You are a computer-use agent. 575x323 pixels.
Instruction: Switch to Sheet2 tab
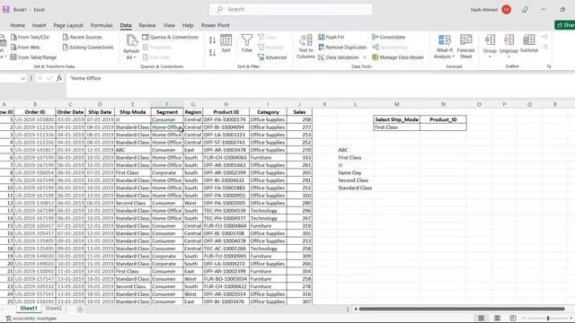(54, 309)
